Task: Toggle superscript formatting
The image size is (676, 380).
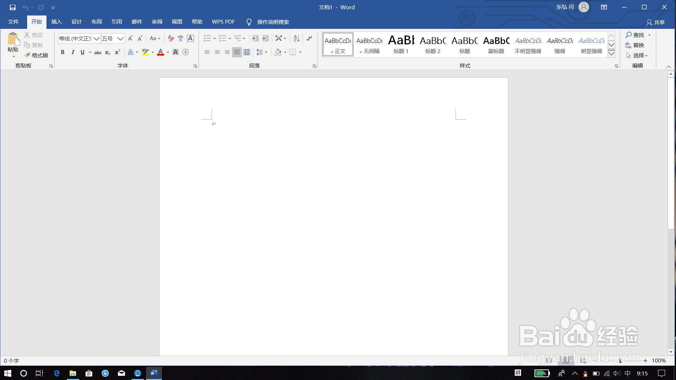Action: 118,52
